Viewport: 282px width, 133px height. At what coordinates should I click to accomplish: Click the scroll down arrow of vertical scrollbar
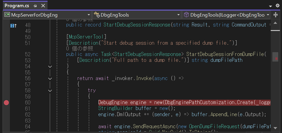(275, 128)
